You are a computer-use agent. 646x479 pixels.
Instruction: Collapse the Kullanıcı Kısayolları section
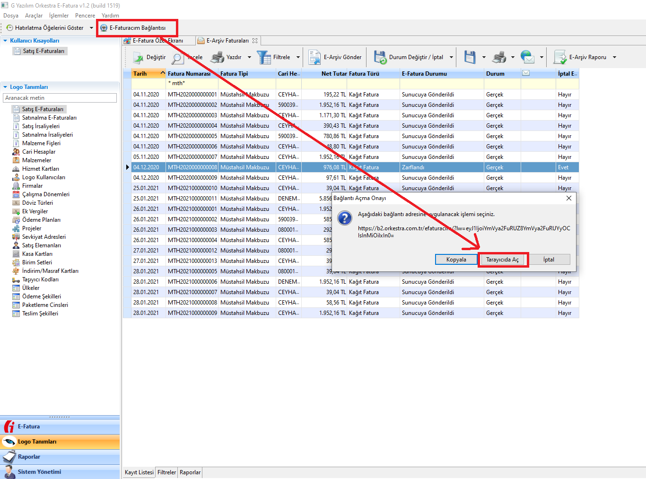(5, 41)
